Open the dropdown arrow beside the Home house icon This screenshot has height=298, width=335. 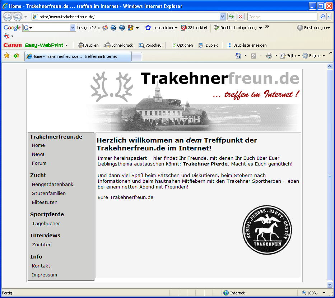pyautogui.click(x=245, y=56)
